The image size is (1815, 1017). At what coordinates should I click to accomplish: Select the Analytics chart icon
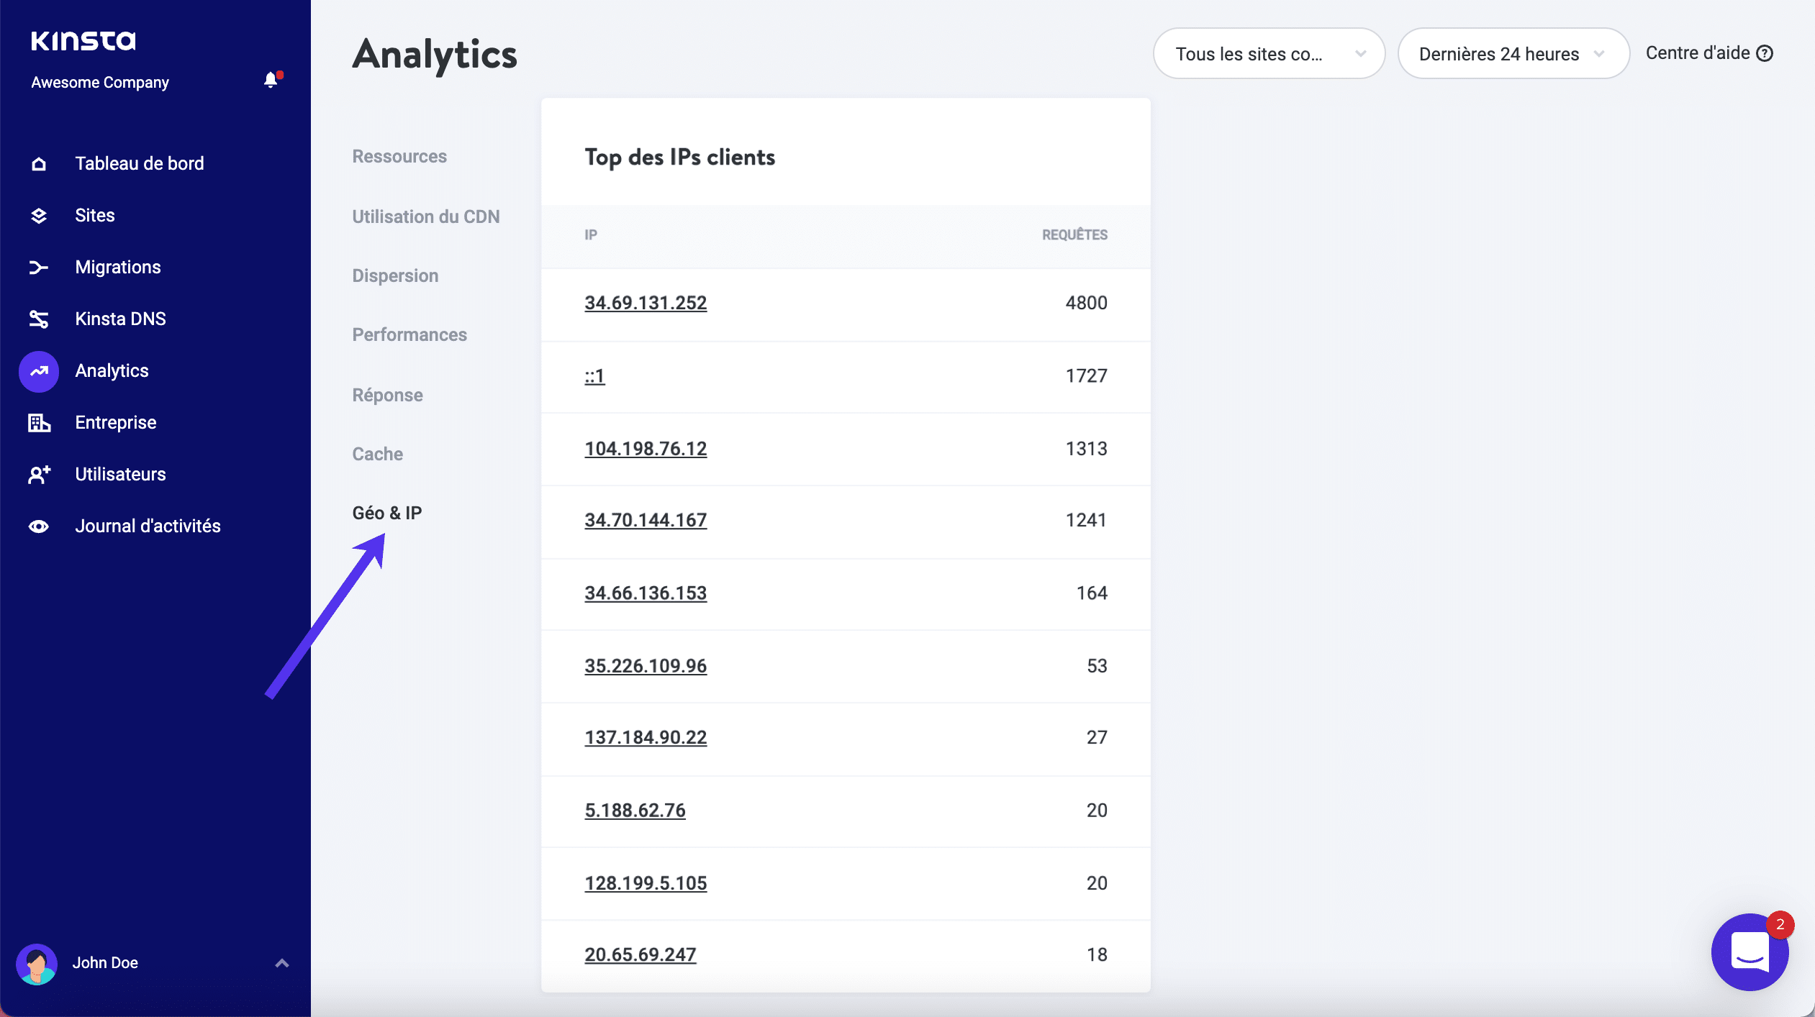click(38, 371)
